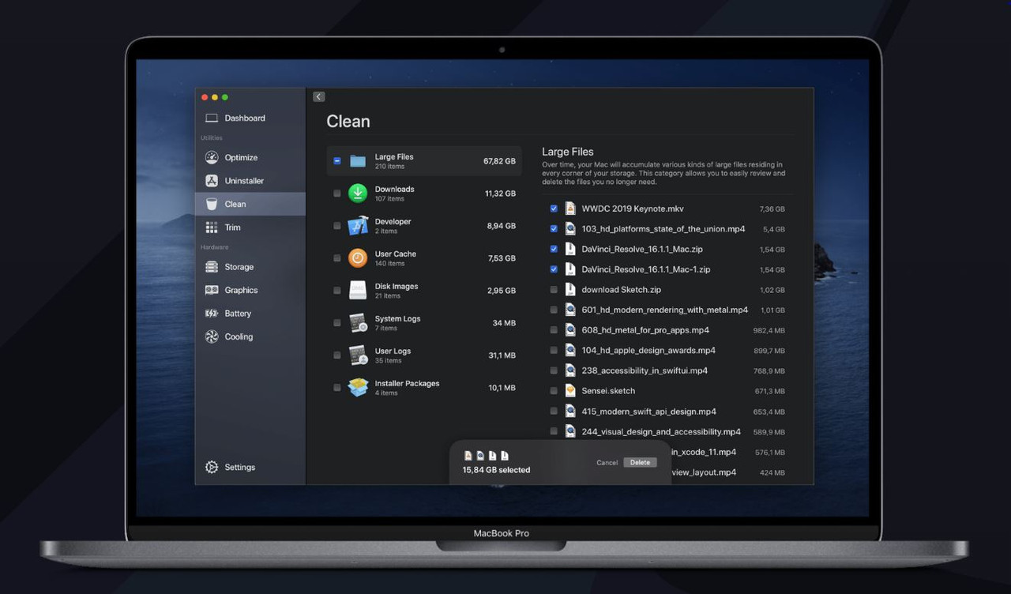
Task: Click the Disk Images drive icon
Action: (358, 291)
